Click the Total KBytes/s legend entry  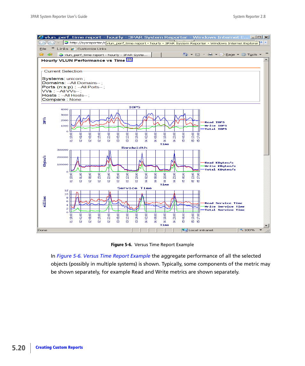click(218, 169)
